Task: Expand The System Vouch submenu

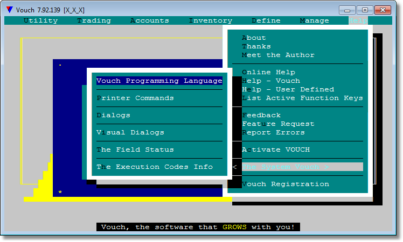Action: (x=302, y=167)
